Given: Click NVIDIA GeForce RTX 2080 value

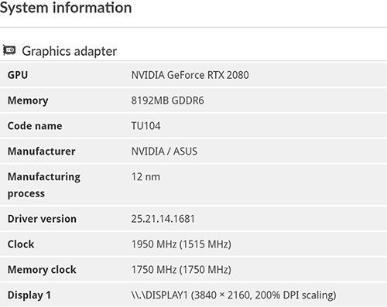Looking at the screenshot, I should point(190,75).
